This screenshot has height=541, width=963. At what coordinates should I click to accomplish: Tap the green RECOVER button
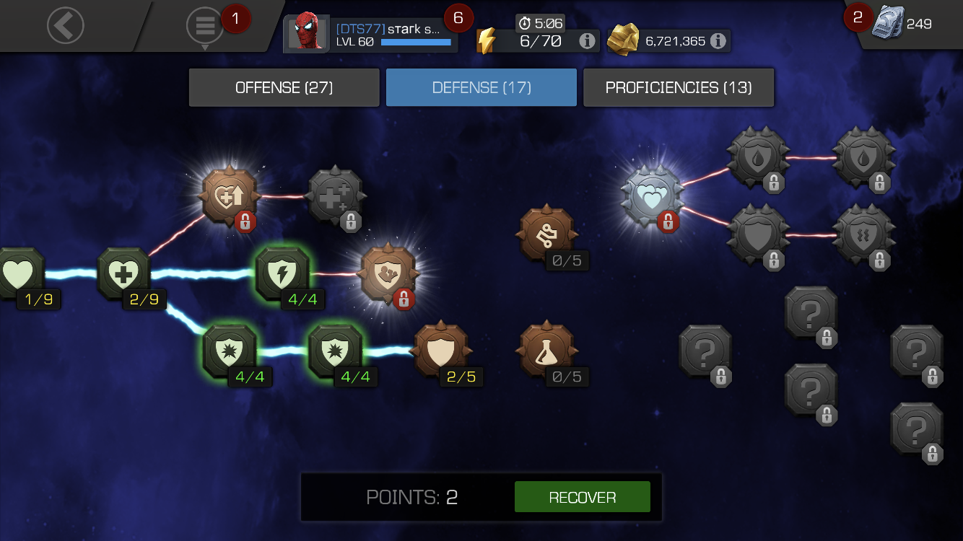point(583,497)
